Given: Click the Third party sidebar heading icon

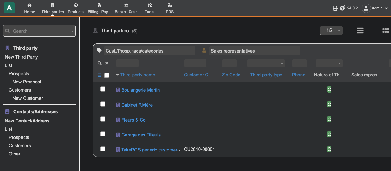Looking at the screenshot, I should (8, 48).
